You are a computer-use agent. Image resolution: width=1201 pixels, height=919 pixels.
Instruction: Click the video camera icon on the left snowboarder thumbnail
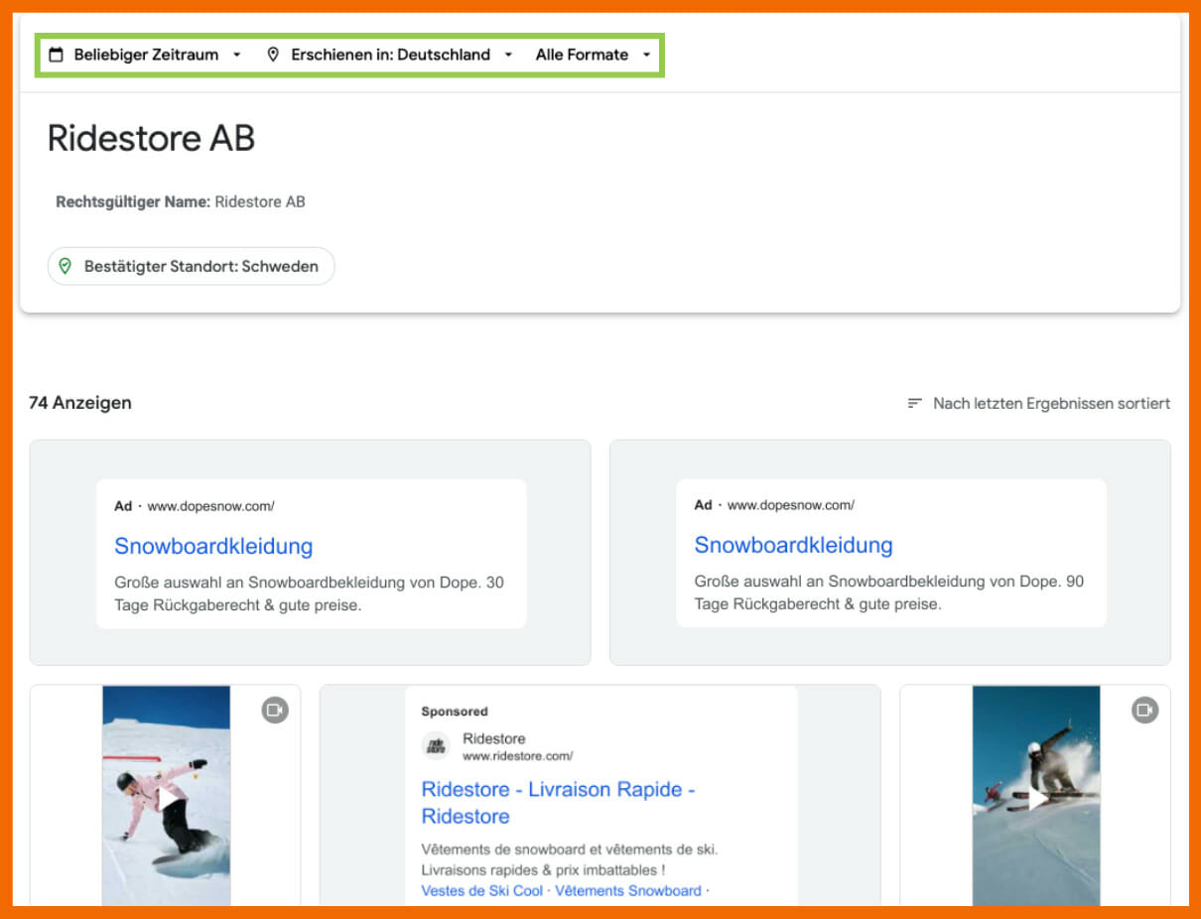tap(274, 710)
